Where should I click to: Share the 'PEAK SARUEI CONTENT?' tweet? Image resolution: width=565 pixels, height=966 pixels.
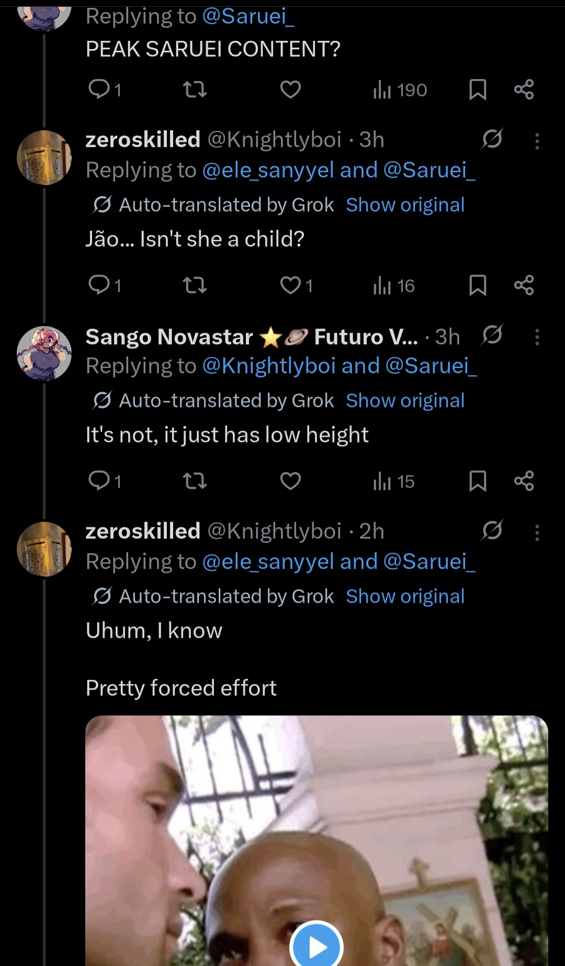[x=524, y=89]
